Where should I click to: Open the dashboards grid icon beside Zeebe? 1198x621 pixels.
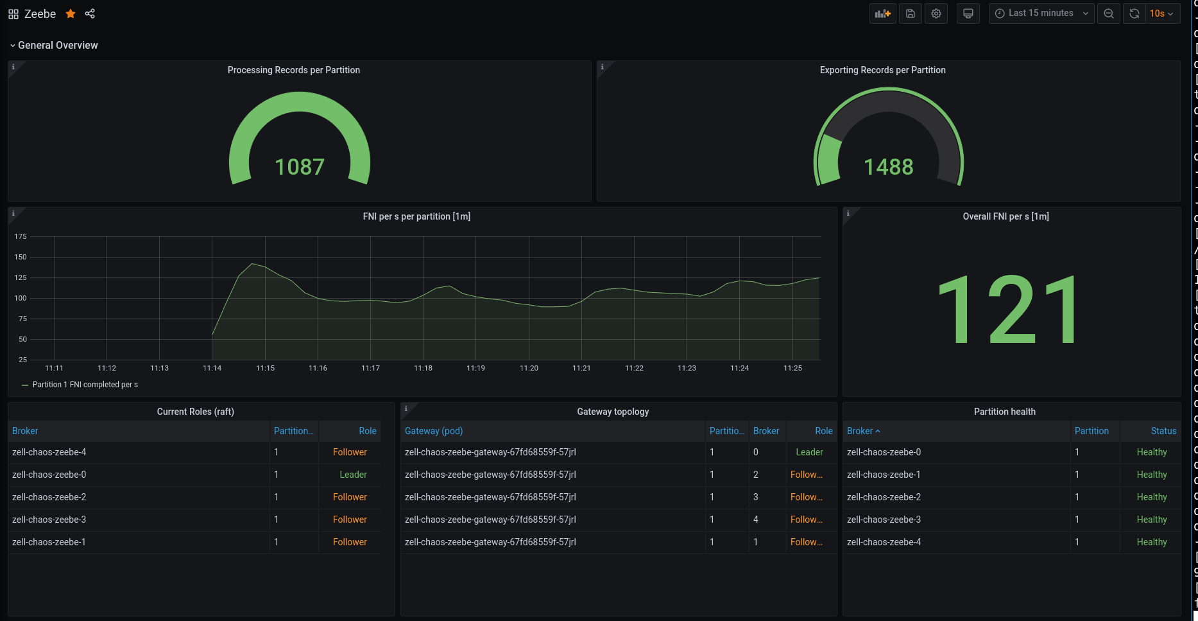click(x=13, y=13)
